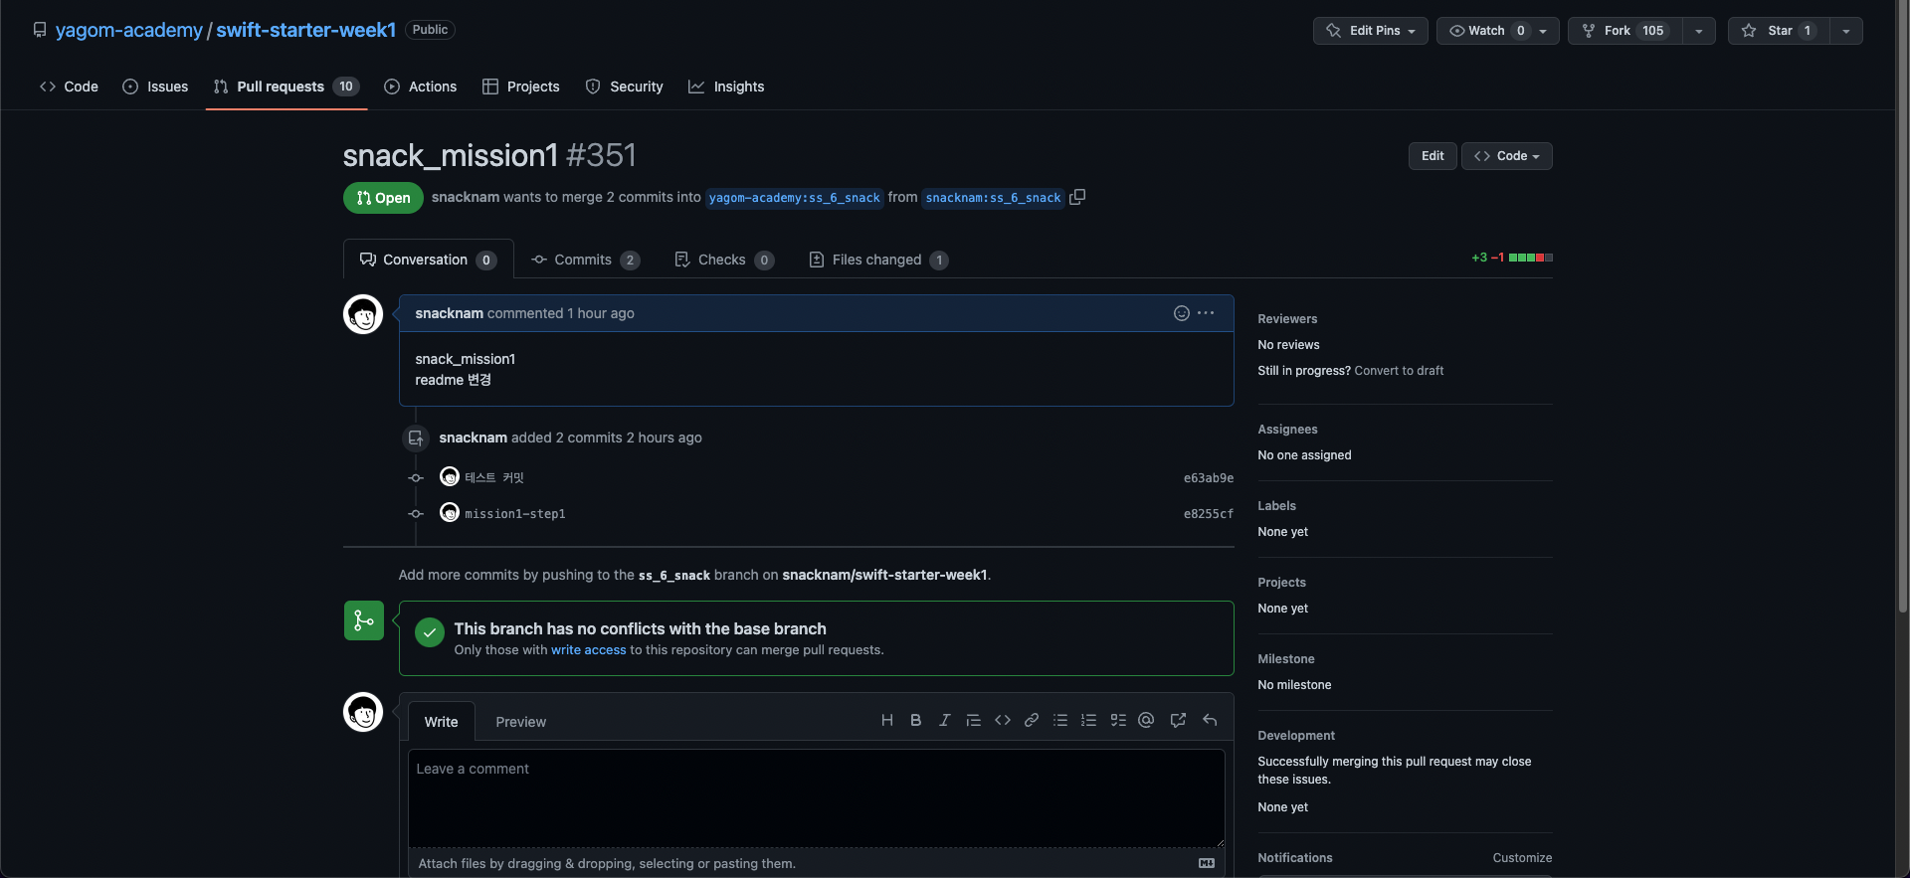1910x878 pixels.
Task: Insert bulleted list in comment
Action: (1060, 721)
